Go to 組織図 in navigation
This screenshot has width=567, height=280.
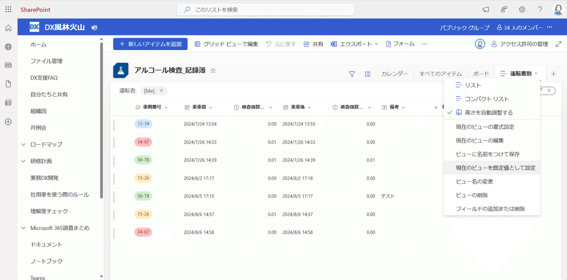tap(38, 111)
